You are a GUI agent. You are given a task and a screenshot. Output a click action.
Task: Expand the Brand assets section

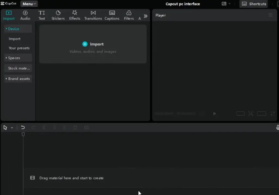18,78
